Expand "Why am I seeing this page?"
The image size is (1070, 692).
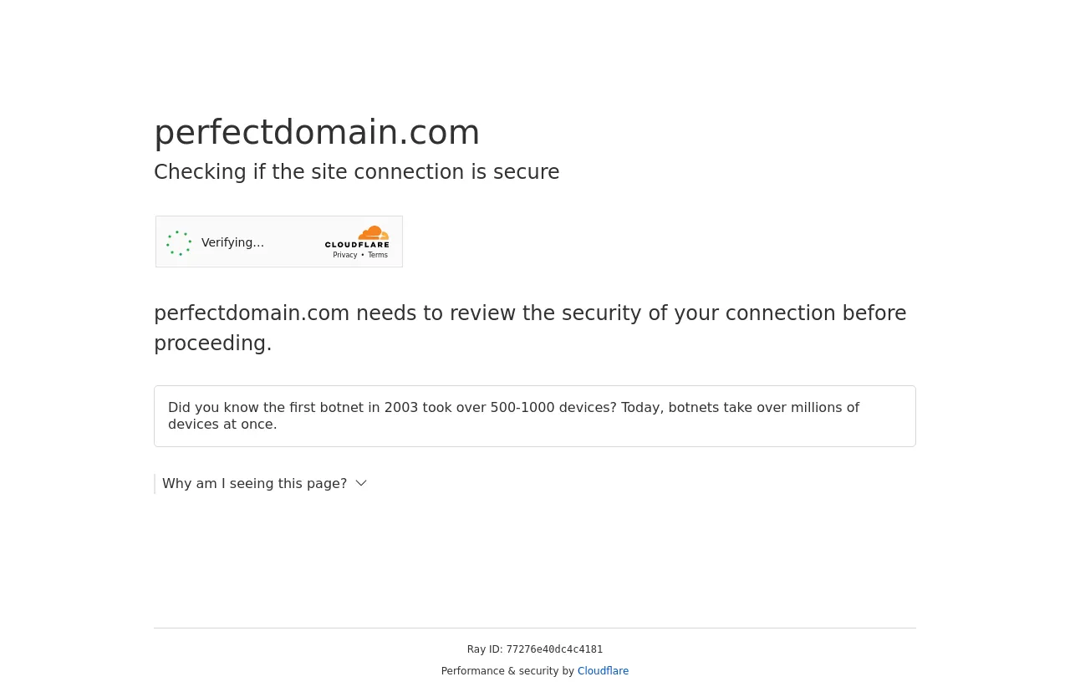(254, 484)
